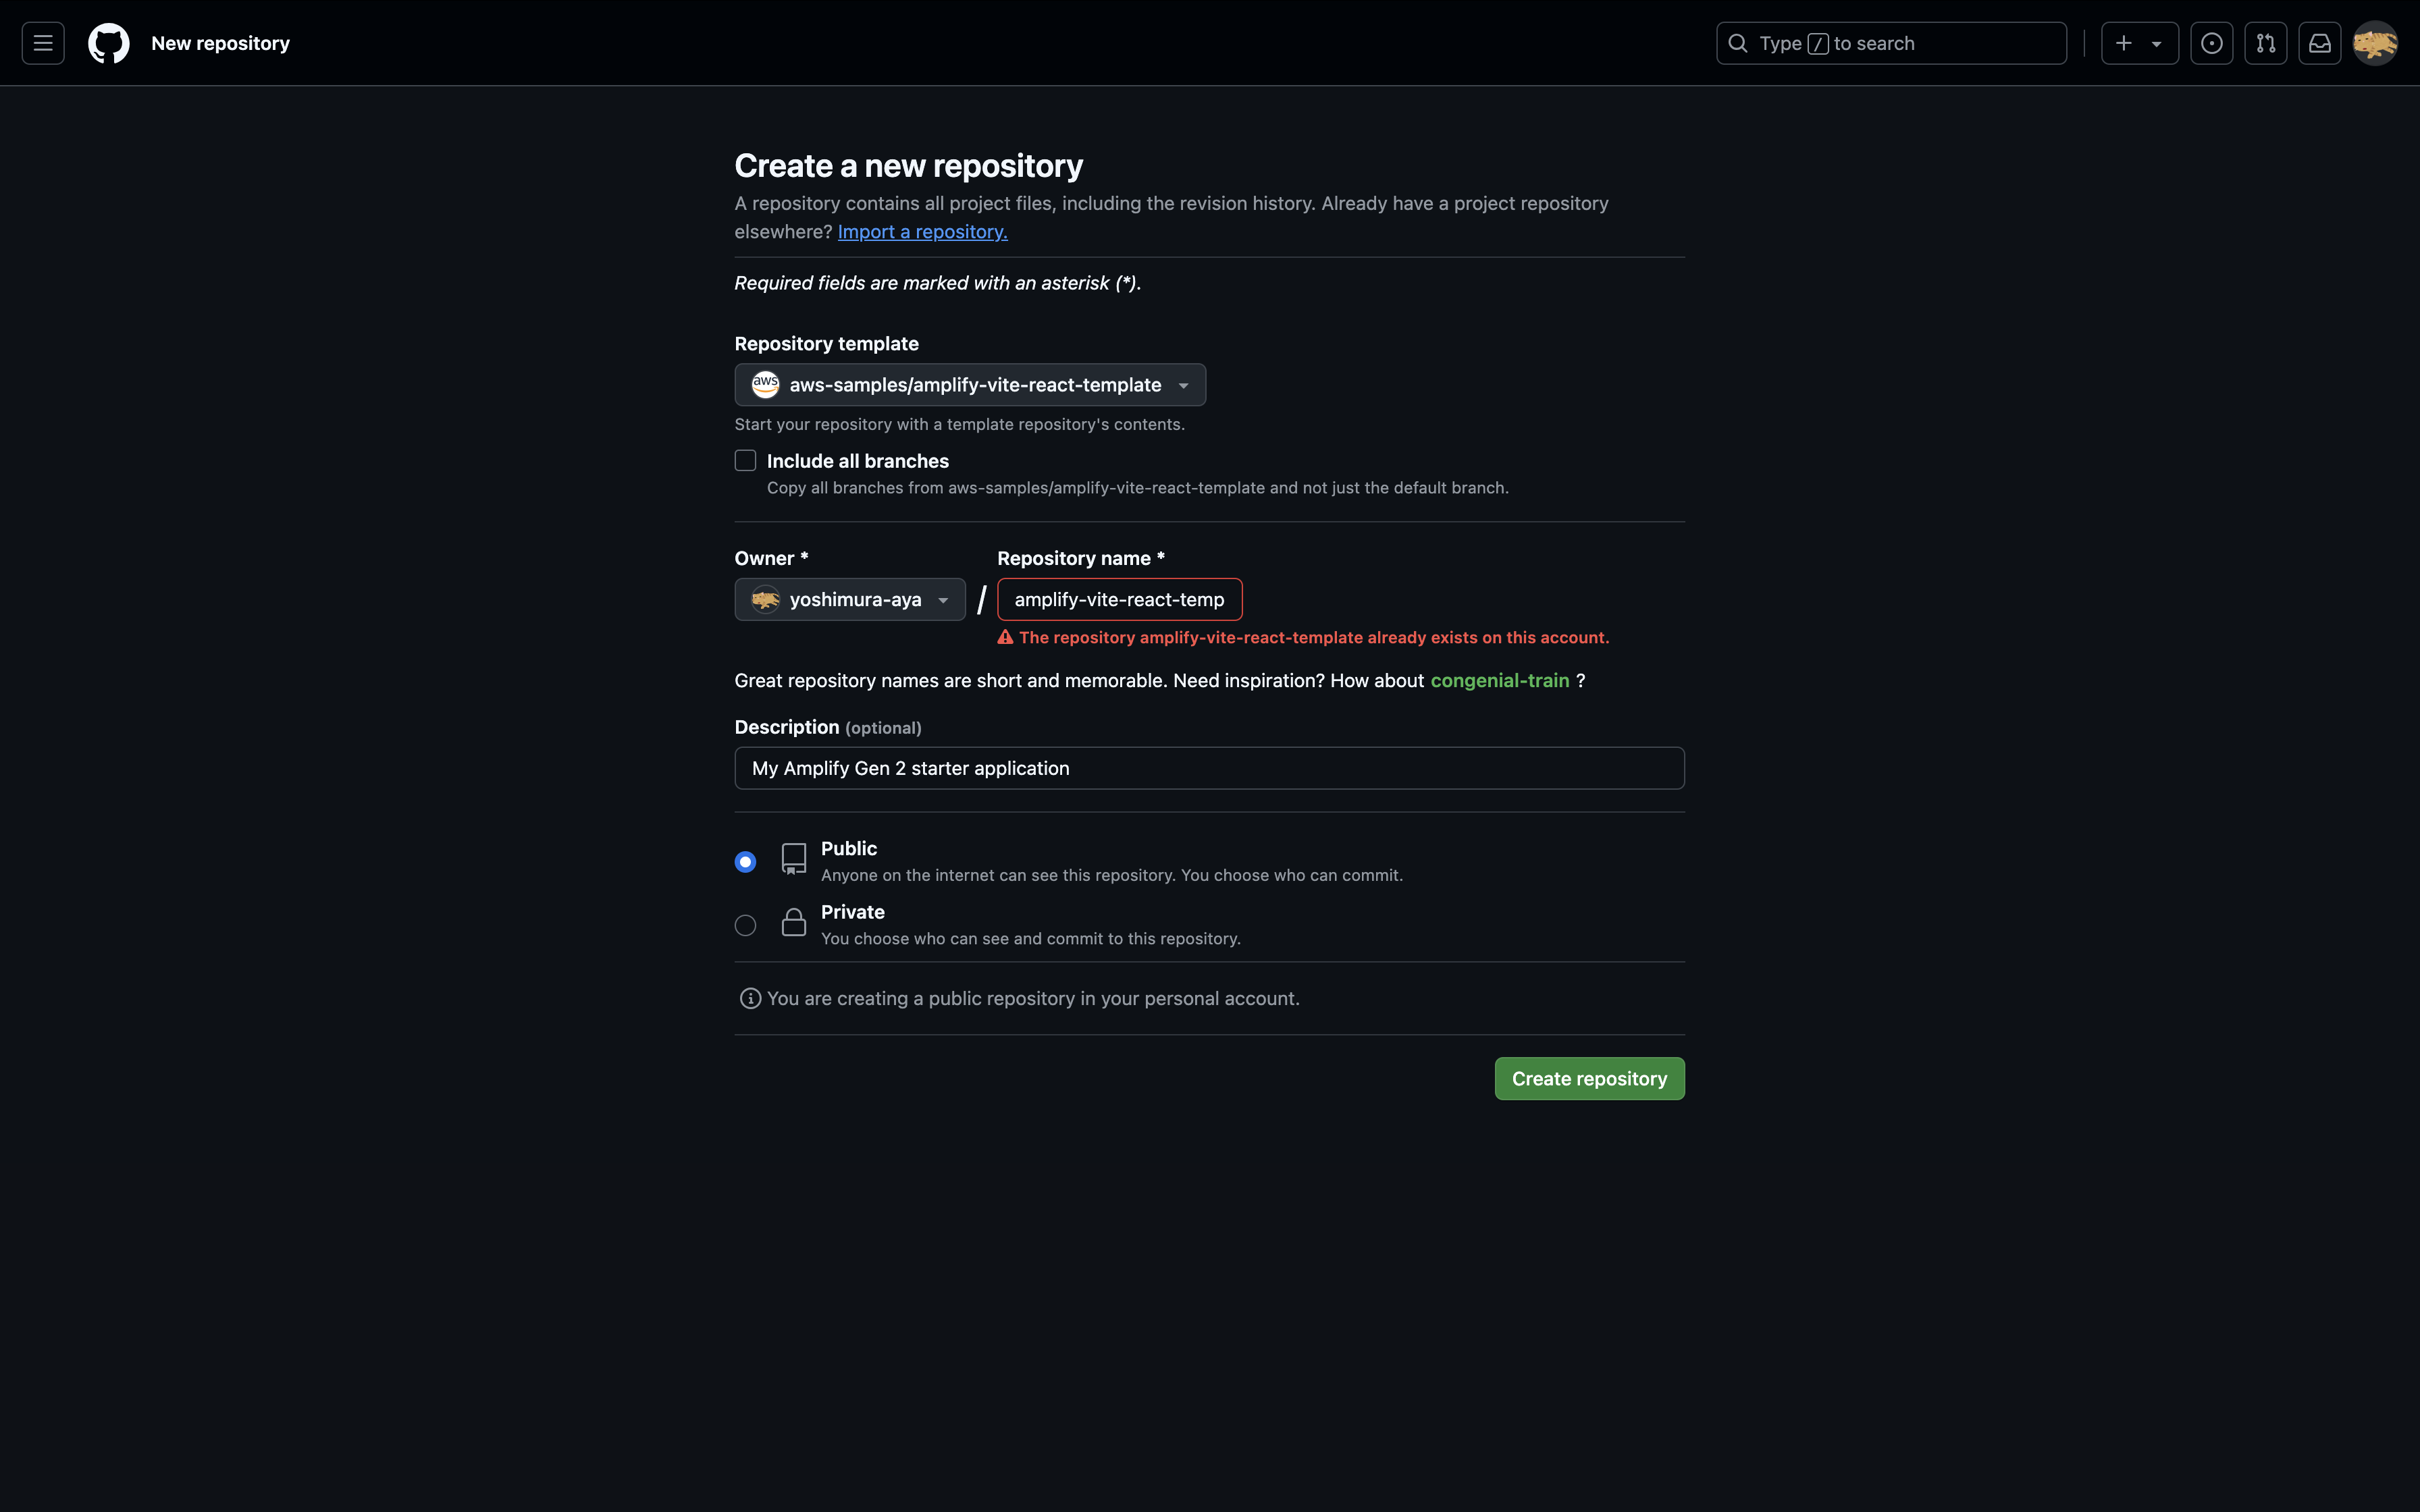Open the Owner yoshimura-aya dropdown
Viewport: 2420px width, 1512px height.
849,599
